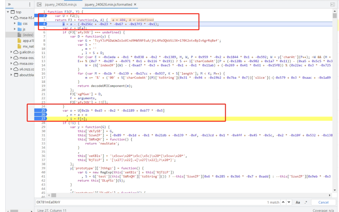
Task: Set a breakpoint on line 19
Action: tap(43, 86)
